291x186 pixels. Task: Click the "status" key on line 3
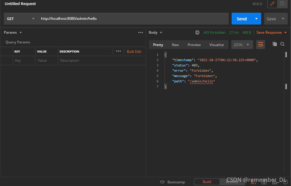(x=180, y=65)
